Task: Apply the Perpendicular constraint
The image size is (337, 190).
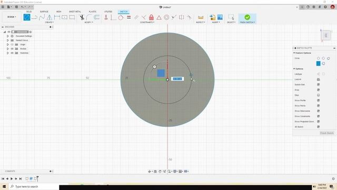Action: 144,17
